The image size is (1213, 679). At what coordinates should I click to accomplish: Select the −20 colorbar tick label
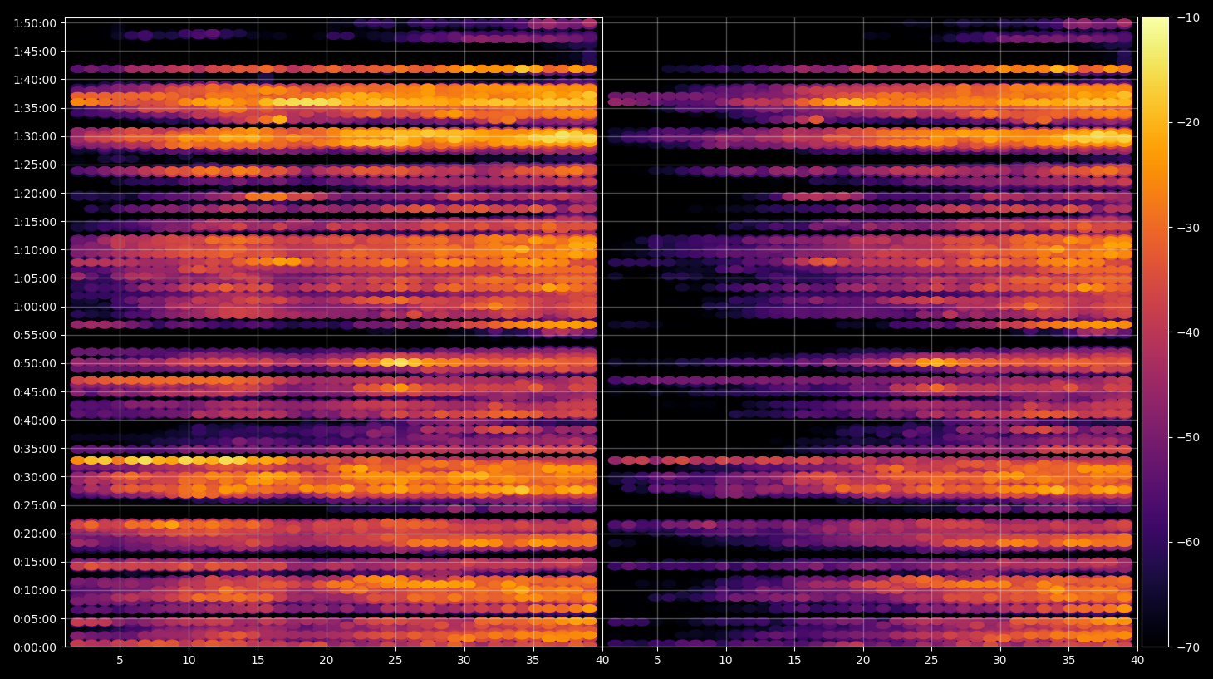(1188, 122)
